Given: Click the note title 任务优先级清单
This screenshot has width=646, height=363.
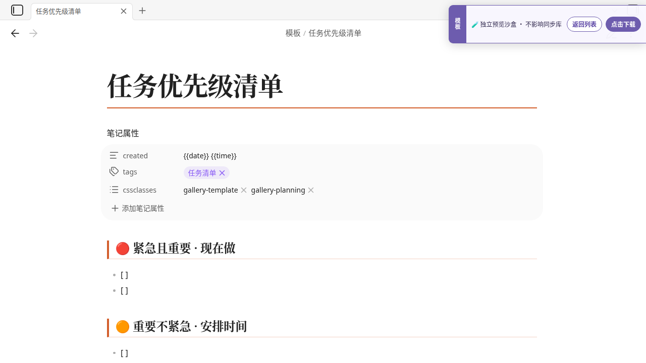Looking at the screenshot, I should (195, 86).
